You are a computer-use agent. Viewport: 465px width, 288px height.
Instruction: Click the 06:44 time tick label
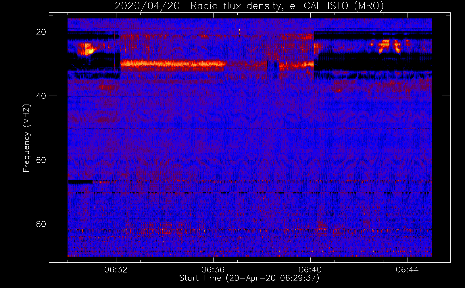pyautogui.click(x=407, y=270)
